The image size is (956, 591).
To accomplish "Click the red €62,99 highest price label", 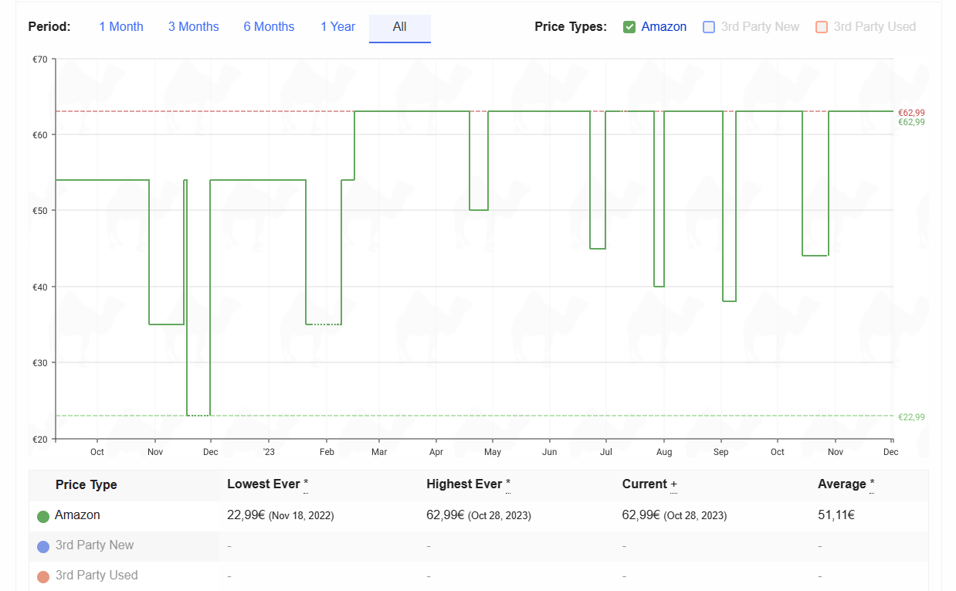I will tap(911, 113).
